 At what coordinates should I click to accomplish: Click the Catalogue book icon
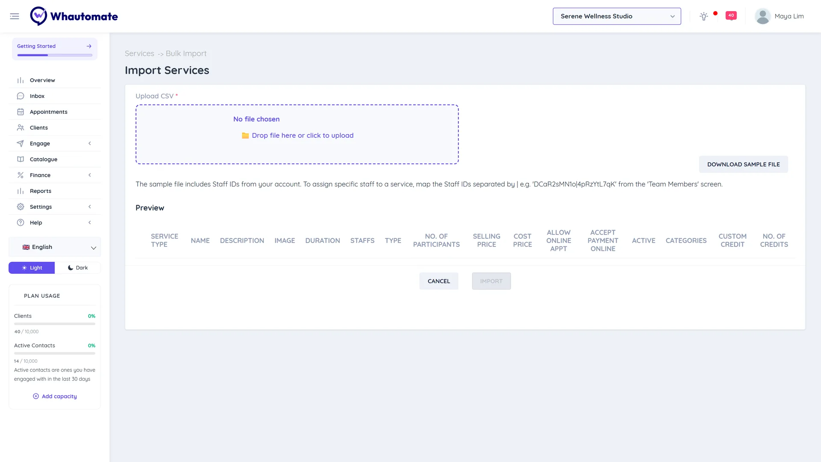click(x=21, y=160)
